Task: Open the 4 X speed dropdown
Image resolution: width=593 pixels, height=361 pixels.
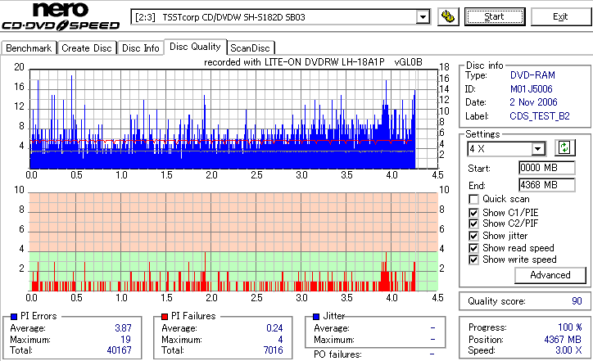Action: 537,149
